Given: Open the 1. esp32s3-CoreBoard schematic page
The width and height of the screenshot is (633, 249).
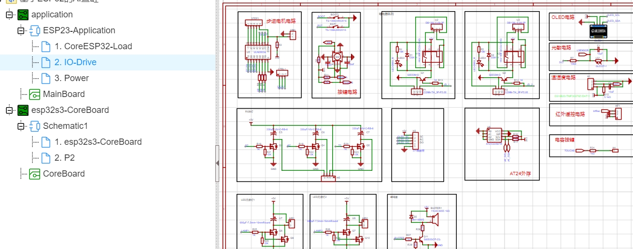Looking at the screenshot, I should click(98, 142).
